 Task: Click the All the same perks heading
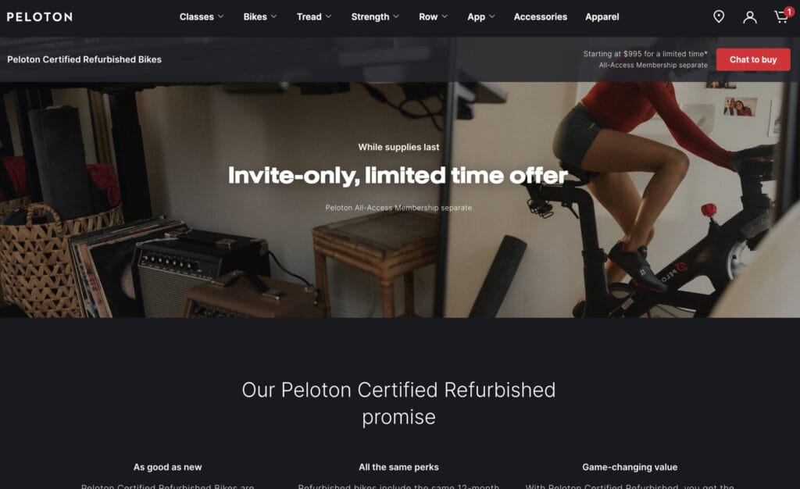[x=398, y=467]
